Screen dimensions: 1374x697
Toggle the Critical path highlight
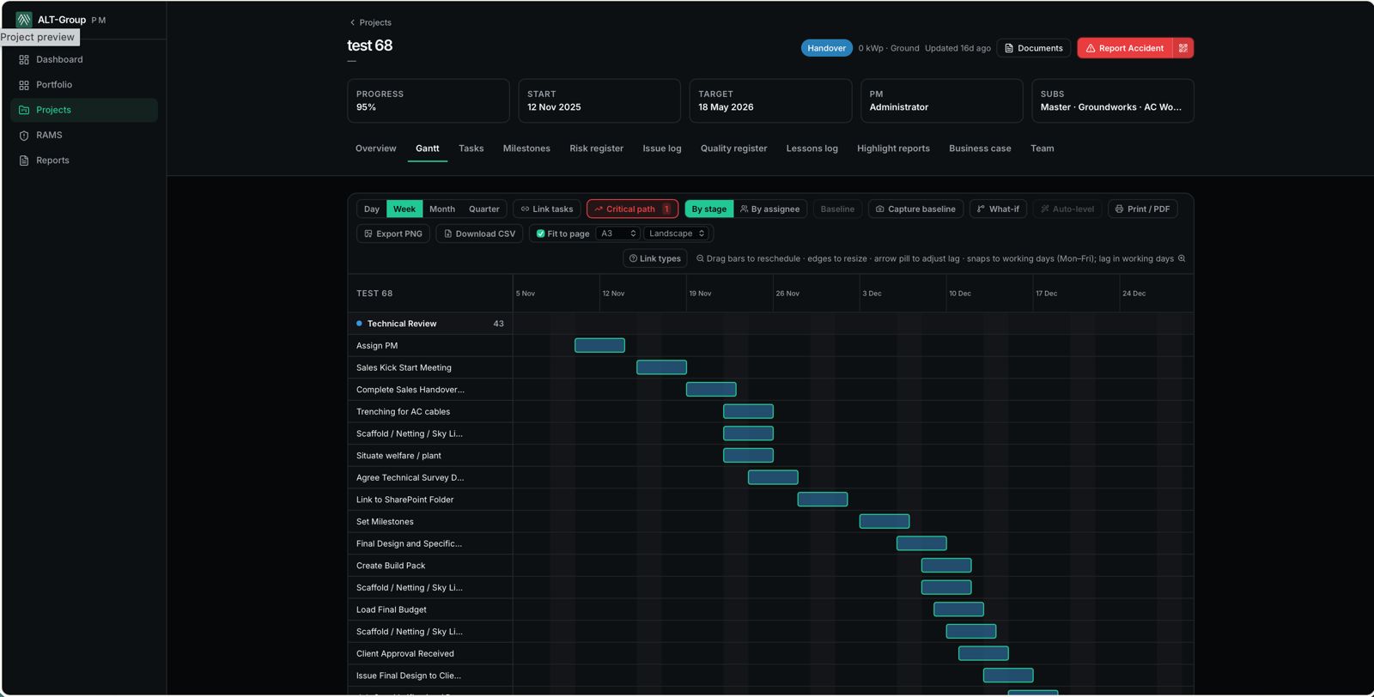632,209
